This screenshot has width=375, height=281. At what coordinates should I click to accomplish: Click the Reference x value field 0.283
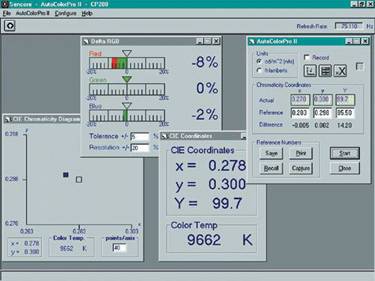pos(300,112)
